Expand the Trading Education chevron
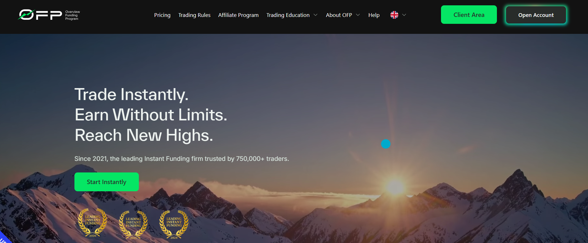The height and width of the screenshot is (243, 588). click(316, 15)
